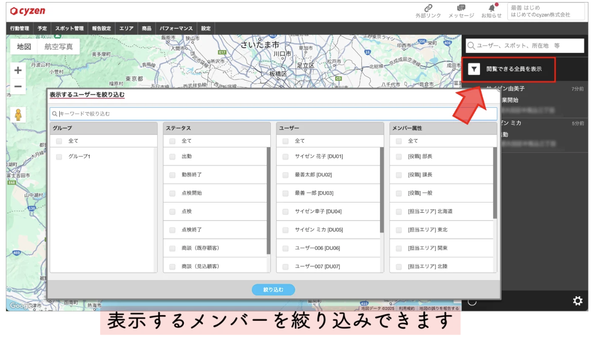The height and width of the screenshot is (340, 596).
Task: Click the cyzen logo
Action: pyautogui.click(x=28, y=11)
